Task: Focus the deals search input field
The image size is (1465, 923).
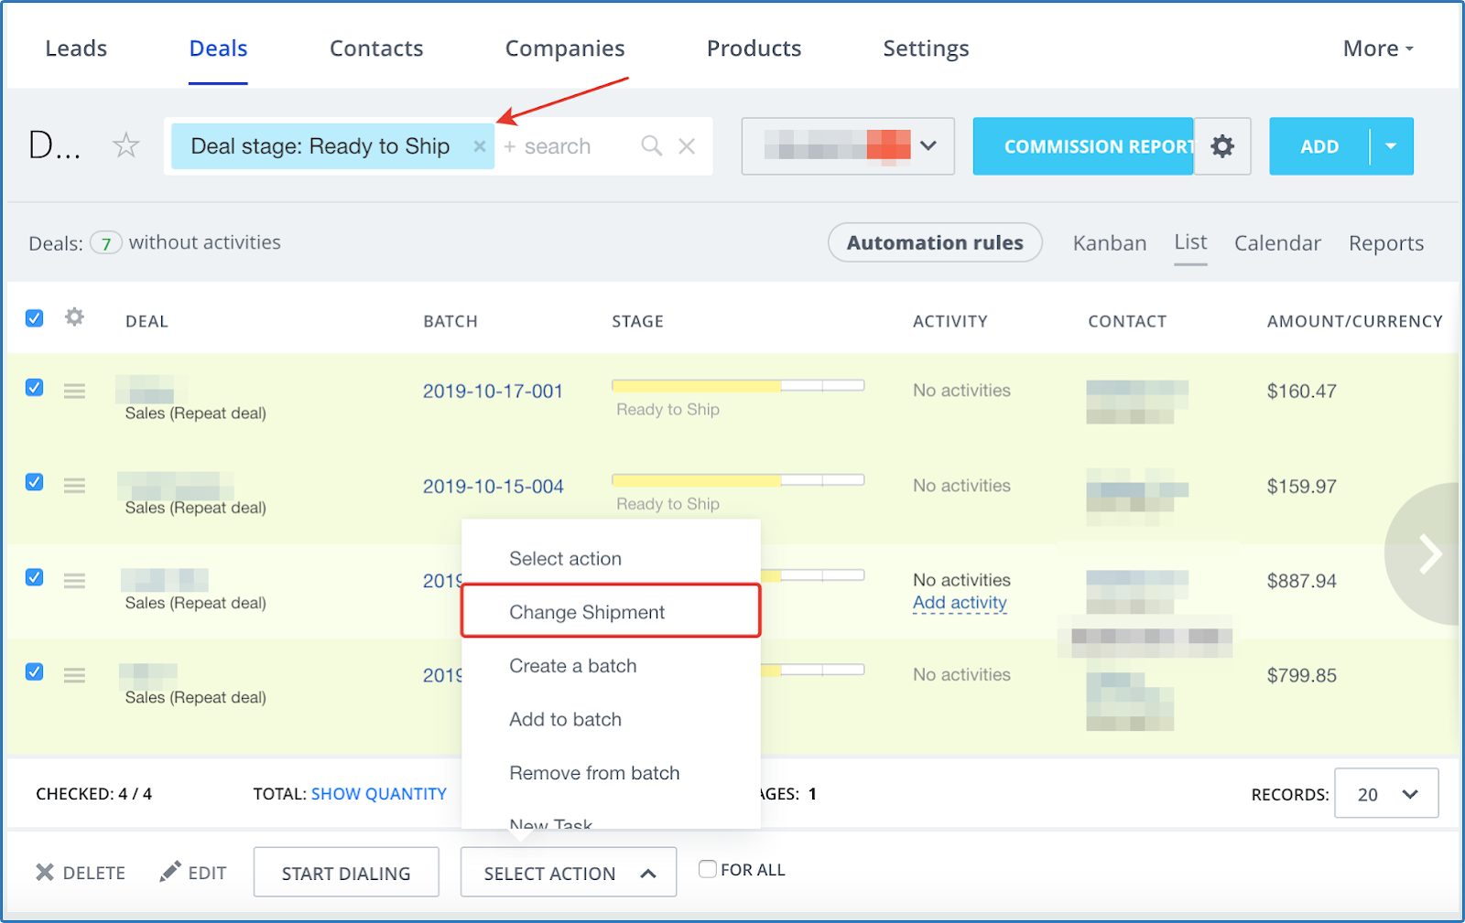Action: 568,146
